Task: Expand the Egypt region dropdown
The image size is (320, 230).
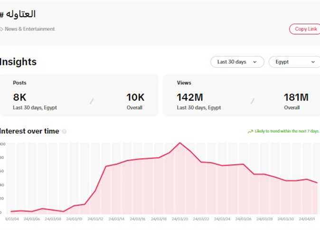Action: [x=294, y=62]
